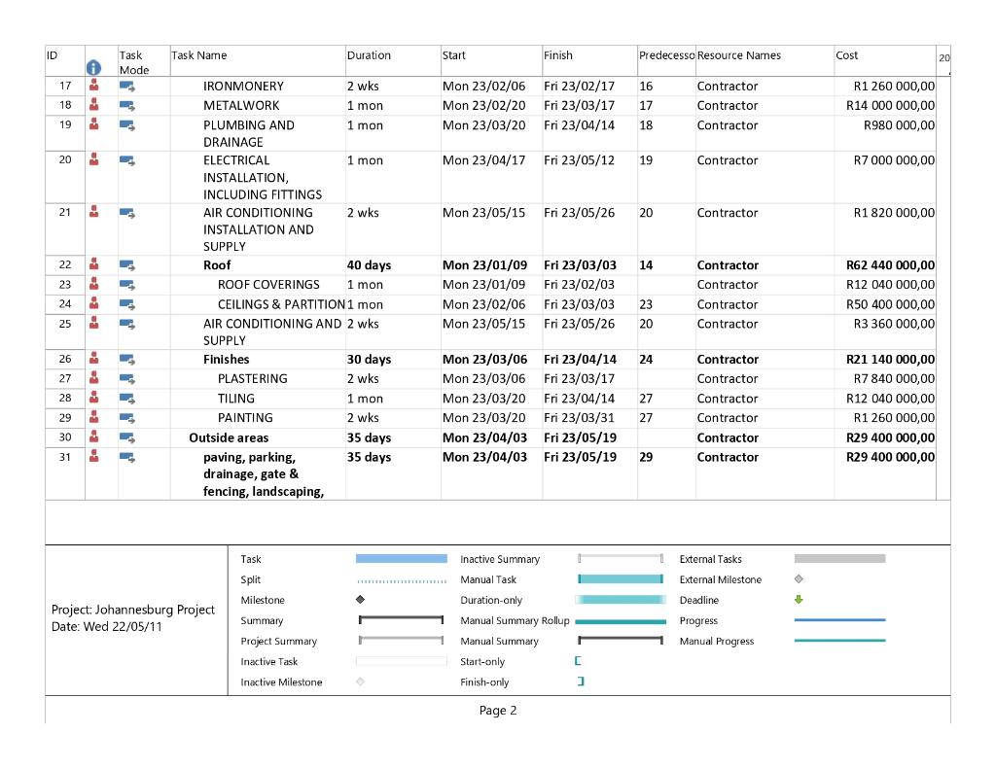
Task: Click the task mode icon for IRONMONGERY
Action: 127,86
